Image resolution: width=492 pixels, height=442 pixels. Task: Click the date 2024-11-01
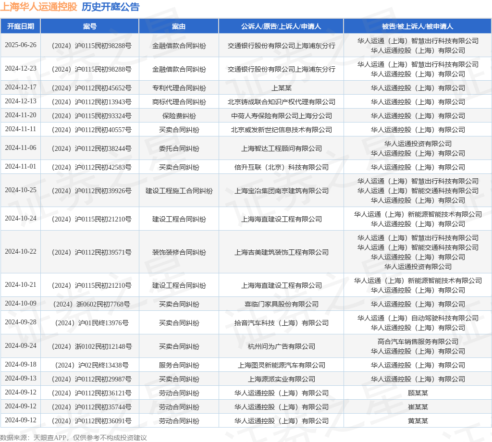click(x=21, y=167)
